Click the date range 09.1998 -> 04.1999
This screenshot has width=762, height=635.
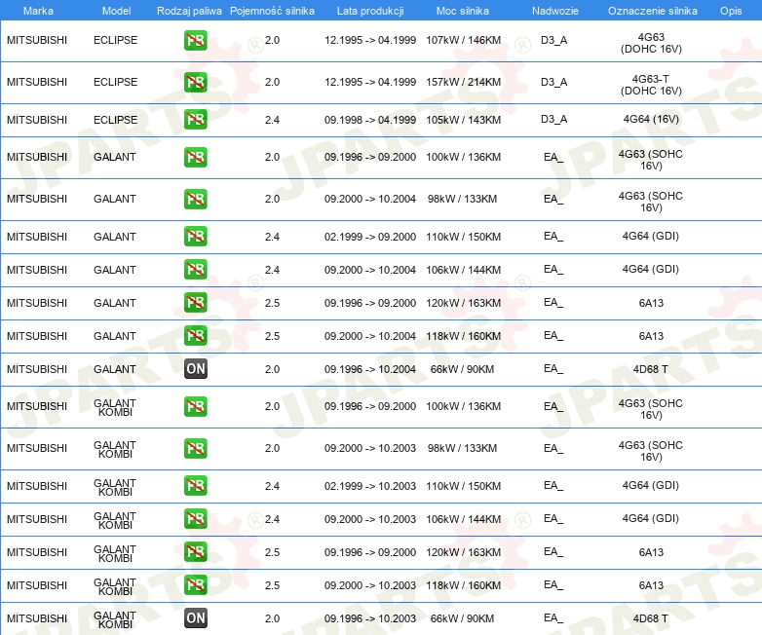tap(370, 120)
